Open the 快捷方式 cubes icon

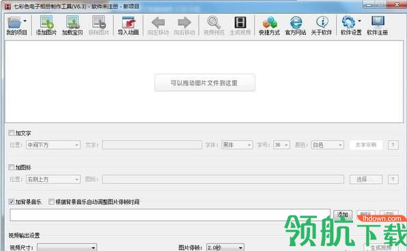(270, 23)
